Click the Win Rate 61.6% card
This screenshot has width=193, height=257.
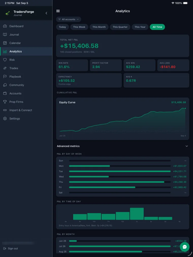[x=72, y=65]
